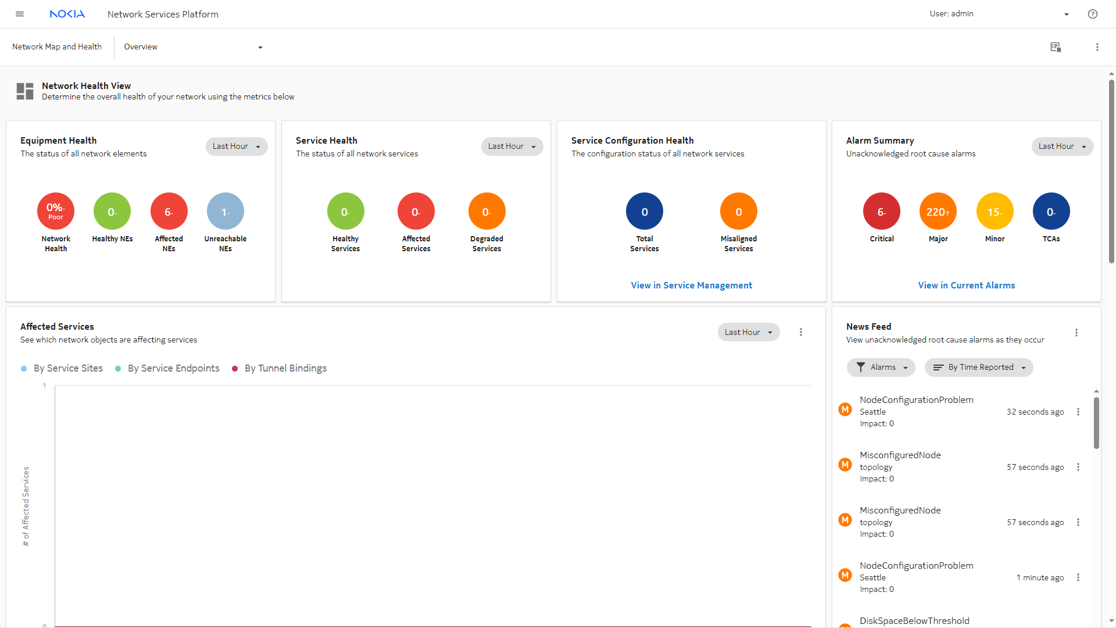Screen dimensions: 1116x628
Task: Open the News Feed kebab menu
Action: coord(1076,333)
